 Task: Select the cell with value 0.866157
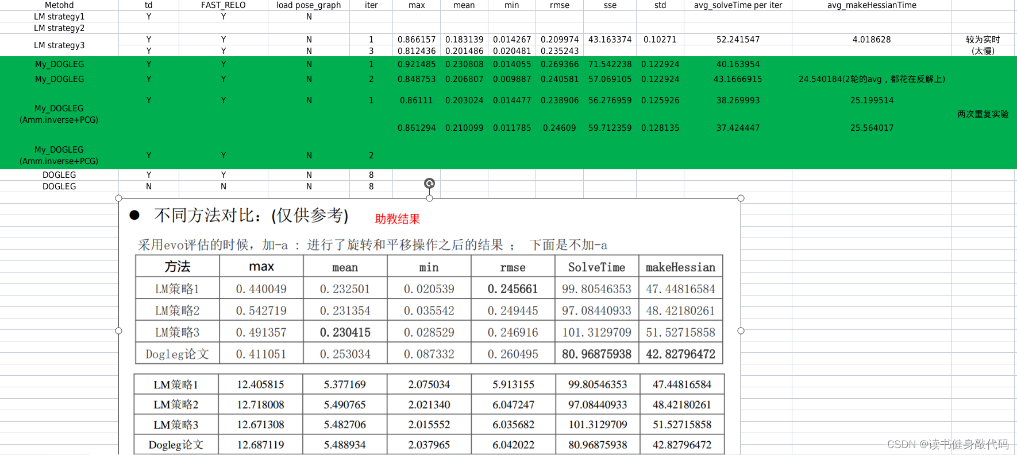[x=417, y=40]
